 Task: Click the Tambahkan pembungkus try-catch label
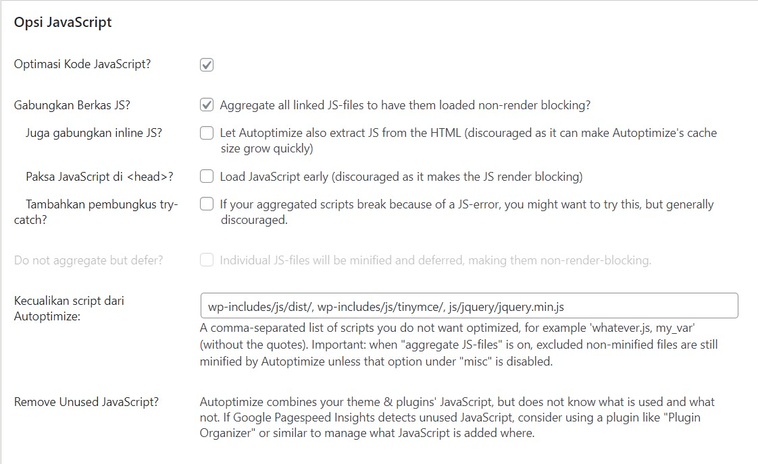(x=95, y=211)
